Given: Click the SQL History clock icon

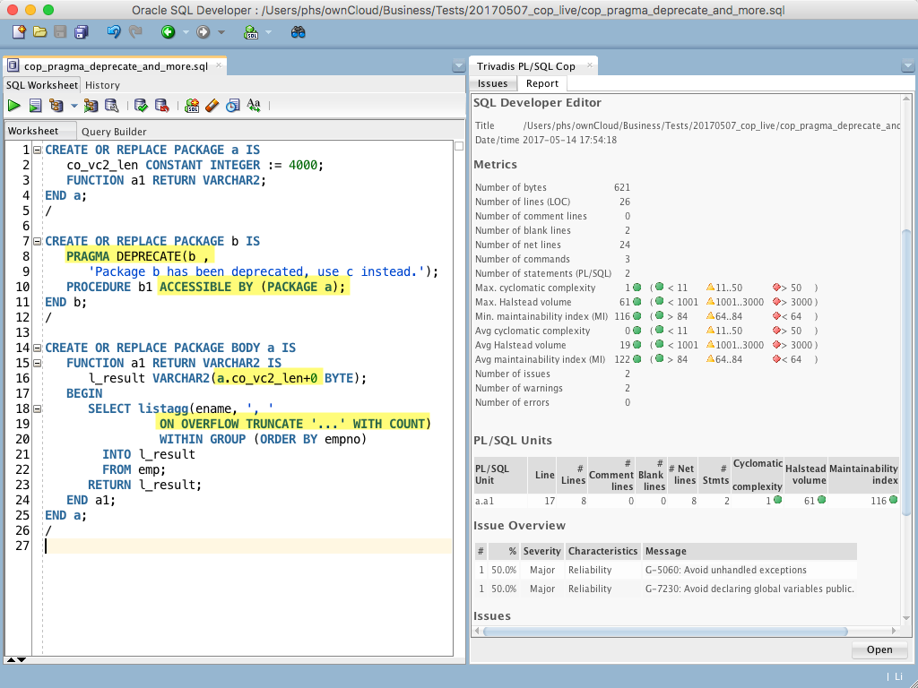Looking at the screenshot, I should pyautogui.click(x=233, y=106).
